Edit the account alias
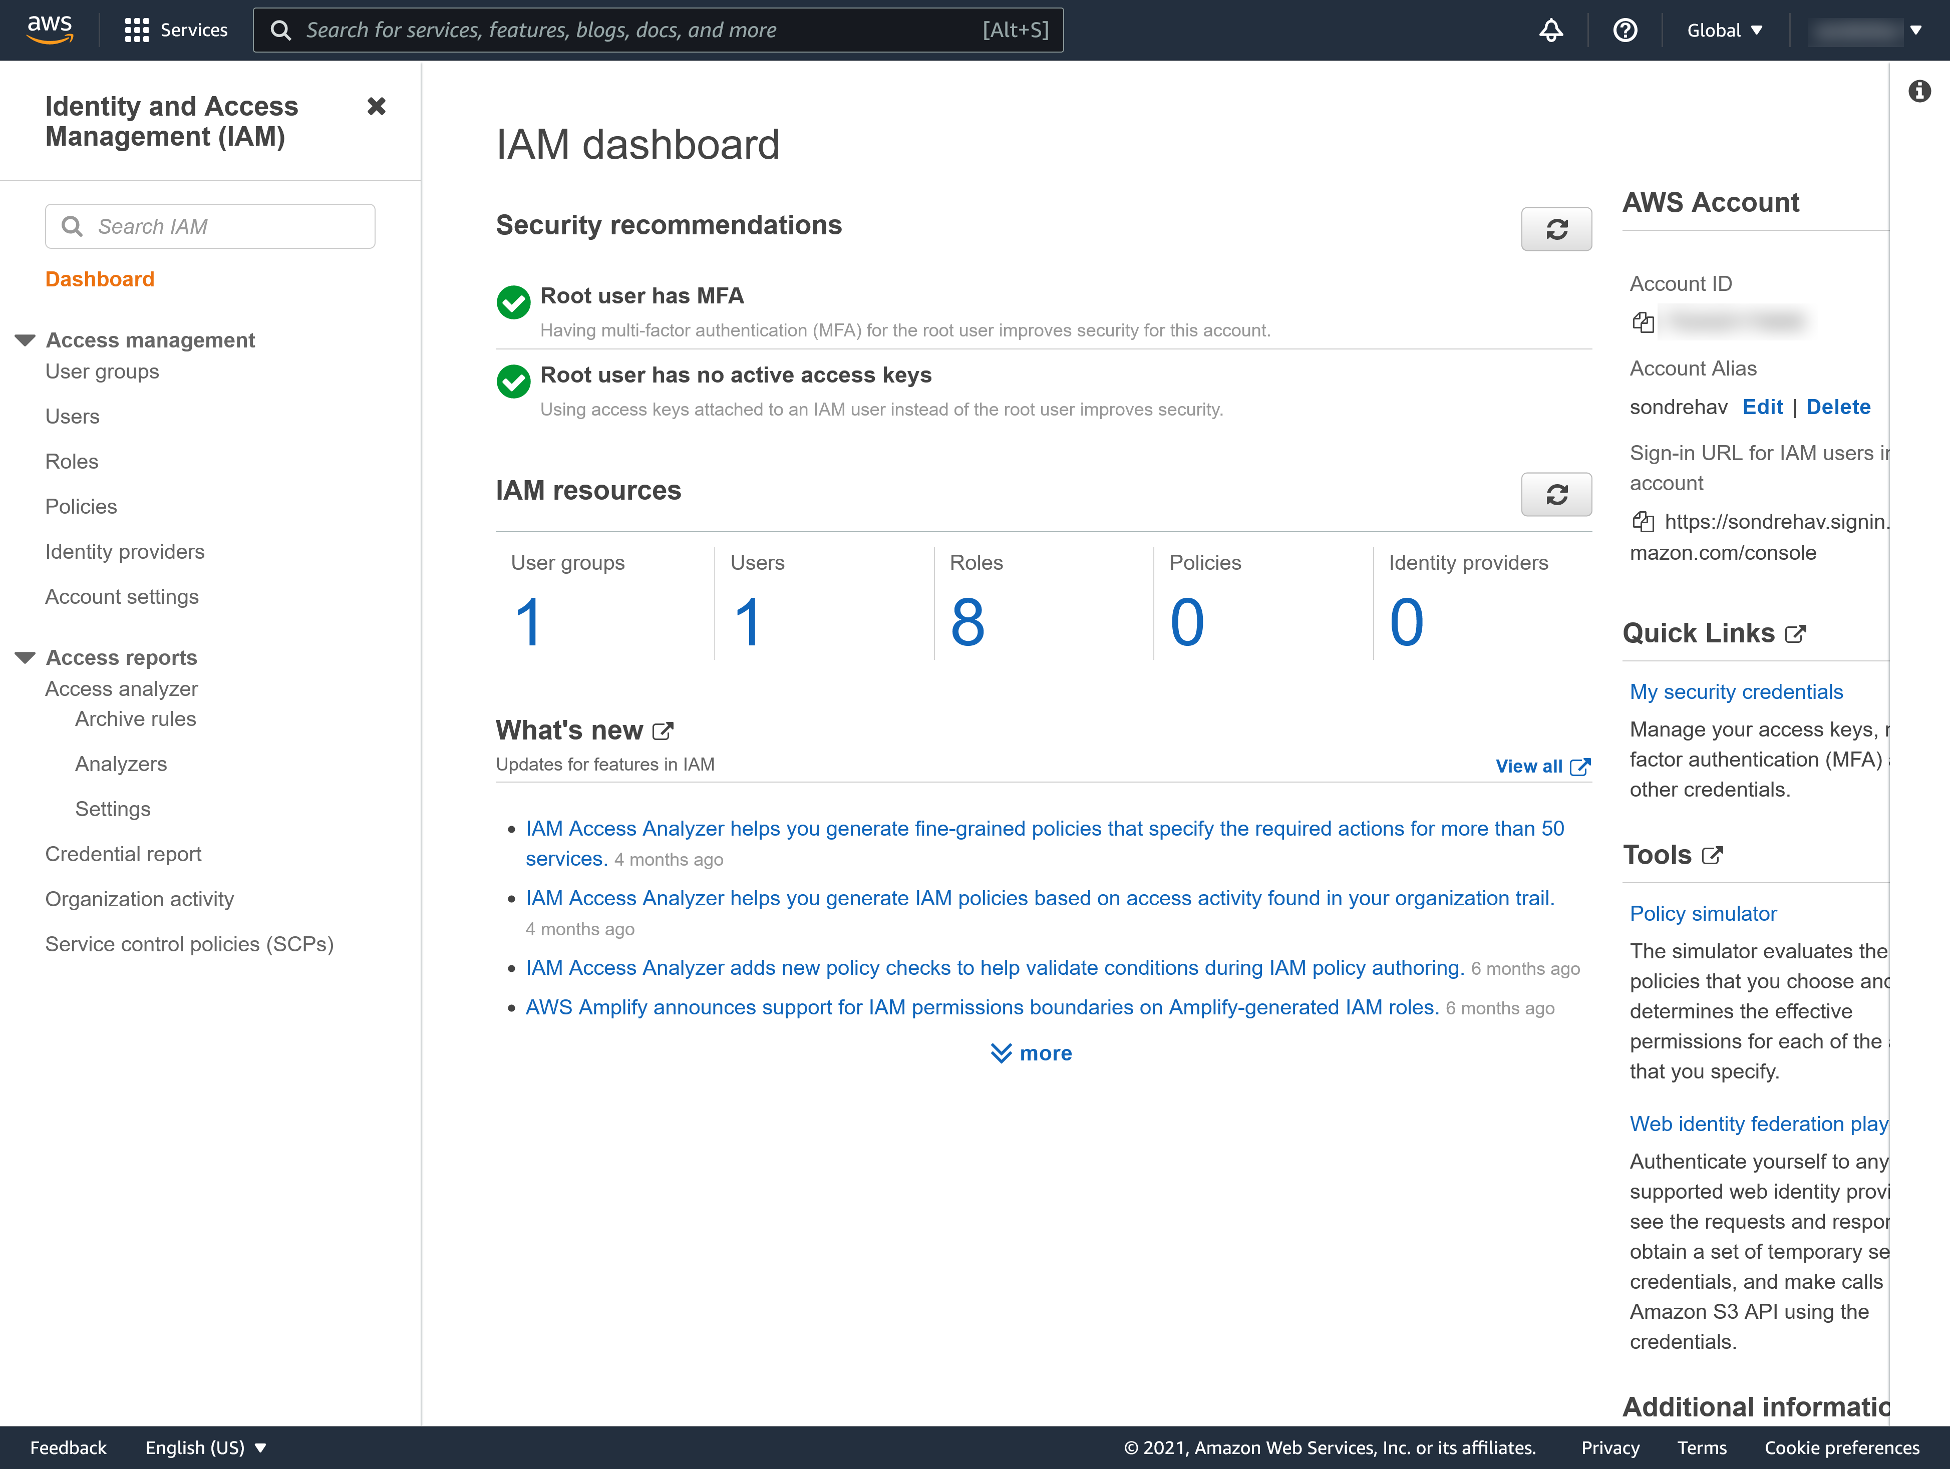The height and width of the screenshot is (1469, 1950). [x=1762, y=406]
